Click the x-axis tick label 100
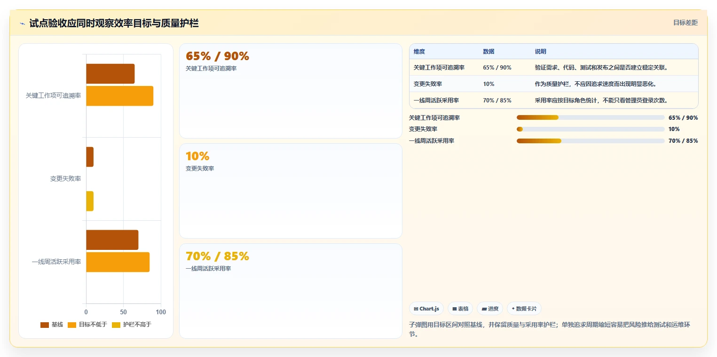The width and height of the screenshot is (717, 357). (161, 312)
